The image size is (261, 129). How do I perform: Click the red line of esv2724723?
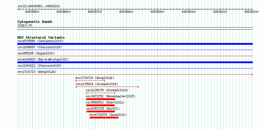135,75
